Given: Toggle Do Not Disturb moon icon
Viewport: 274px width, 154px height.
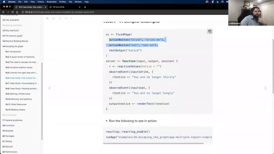Looking at the screenshot, I should tap(218, 2).
